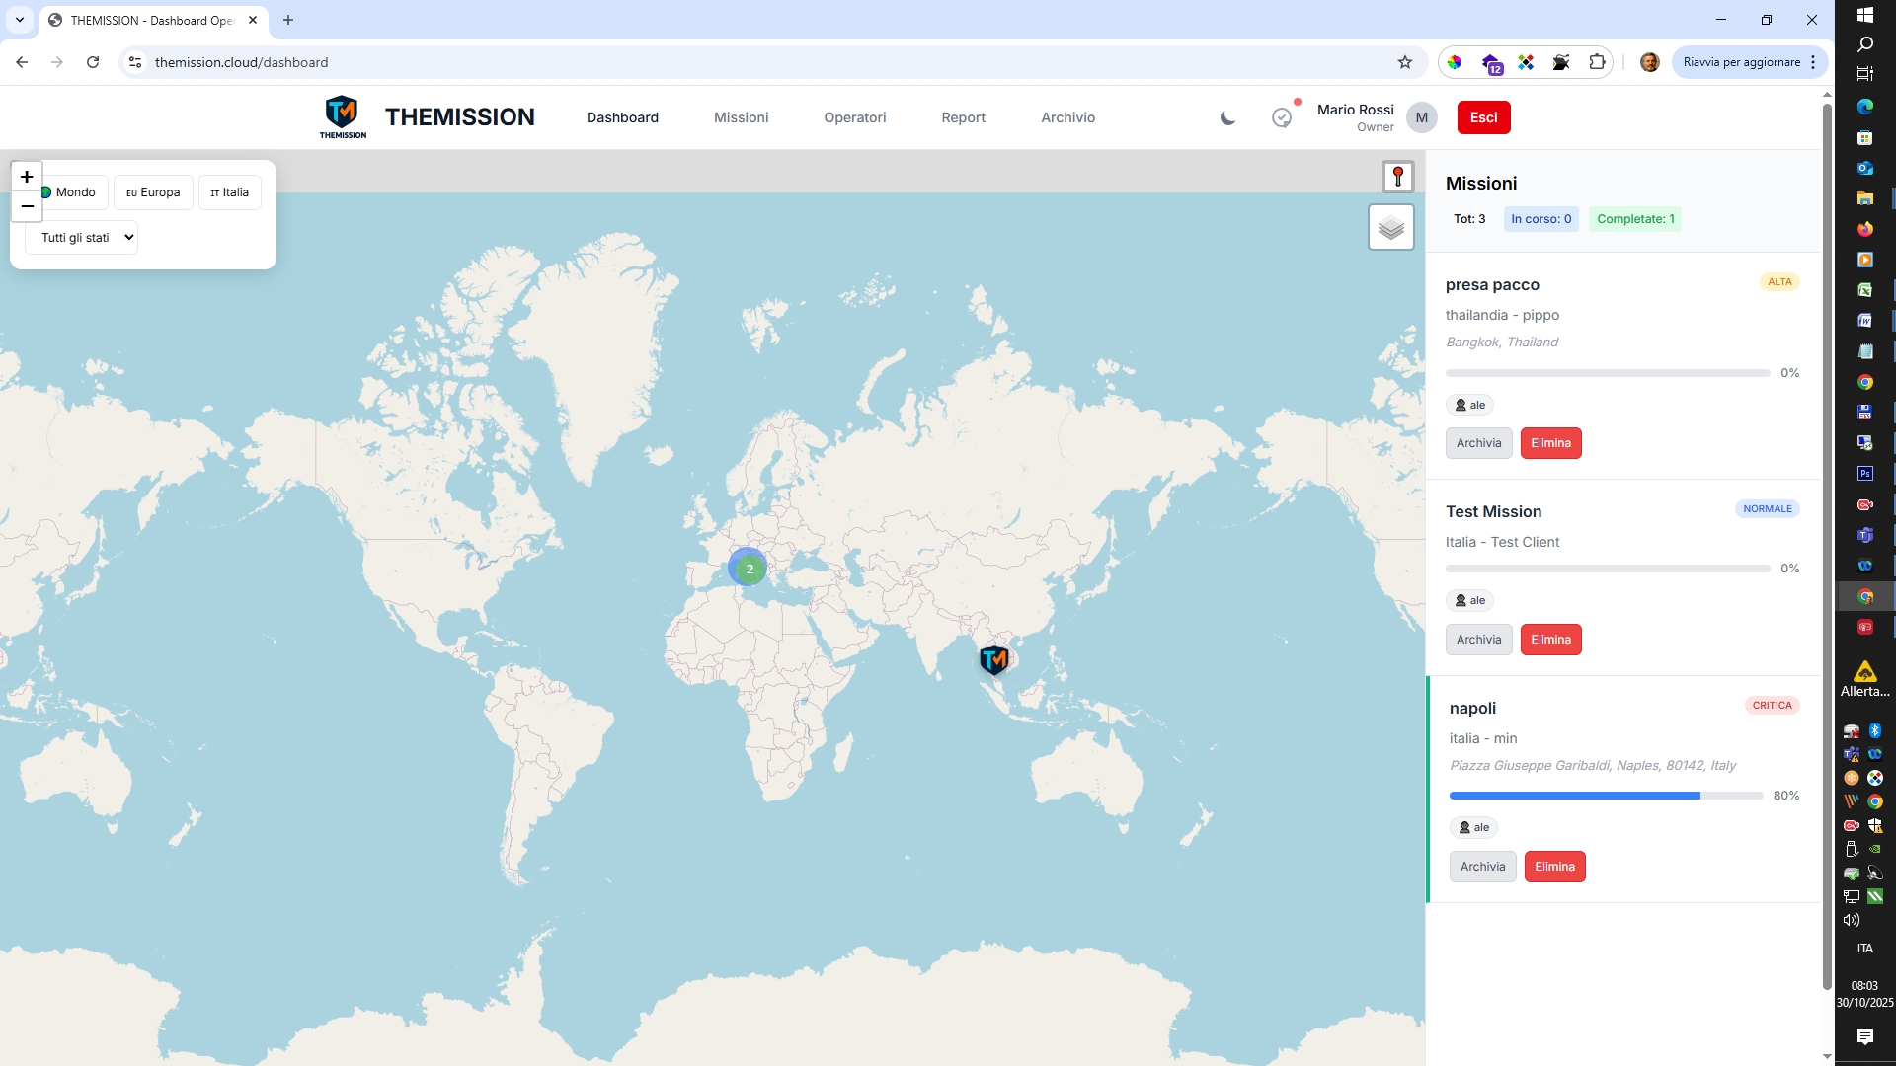The image size is (1896, 1066).
Task: Click the THEMISSION logo
Action: 342,116
